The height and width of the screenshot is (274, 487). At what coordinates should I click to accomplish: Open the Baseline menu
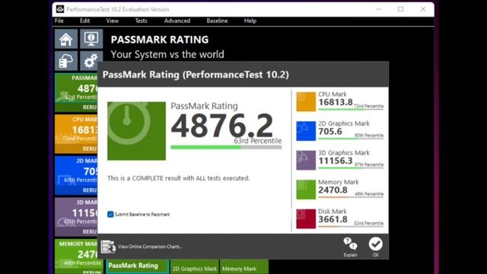(x=217, y=21)
